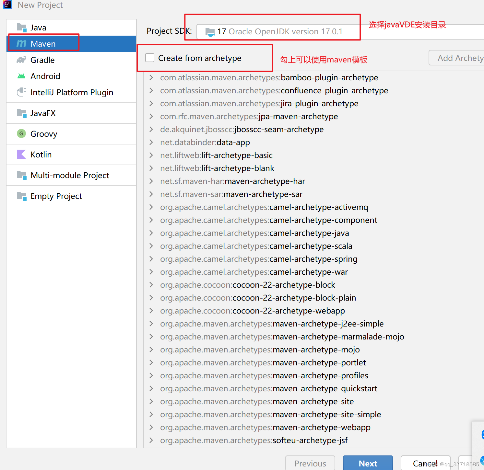Click the Android icon in sidebar
This screenshot has height=470, width=484.
coord(21,76)
